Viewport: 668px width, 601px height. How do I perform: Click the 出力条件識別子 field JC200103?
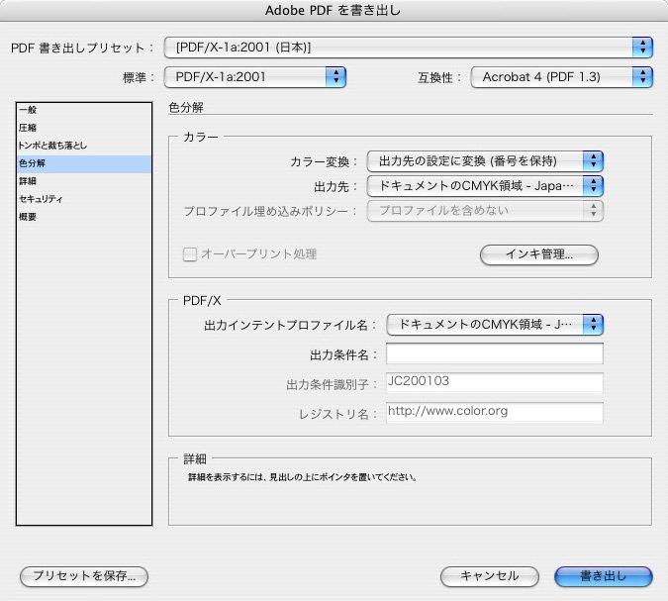495,382
